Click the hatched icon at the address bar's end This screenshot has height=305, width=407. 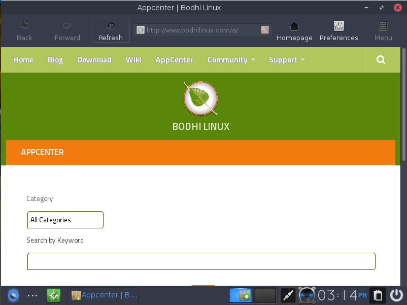[265, 30]
